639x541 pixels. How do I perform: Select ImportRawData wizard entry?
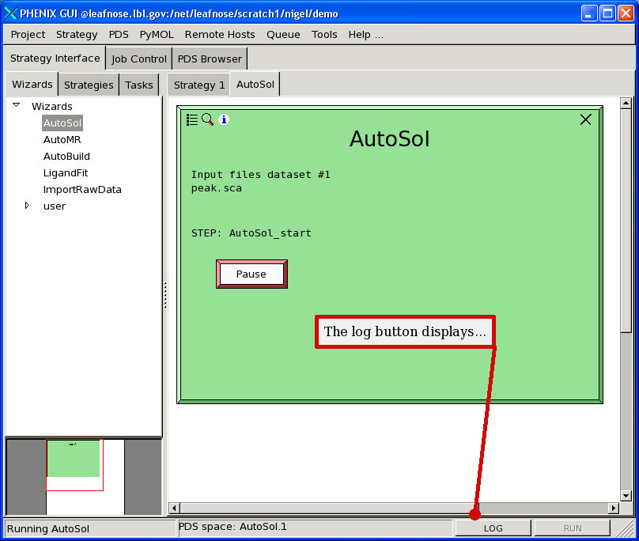[x=82, y=189]
